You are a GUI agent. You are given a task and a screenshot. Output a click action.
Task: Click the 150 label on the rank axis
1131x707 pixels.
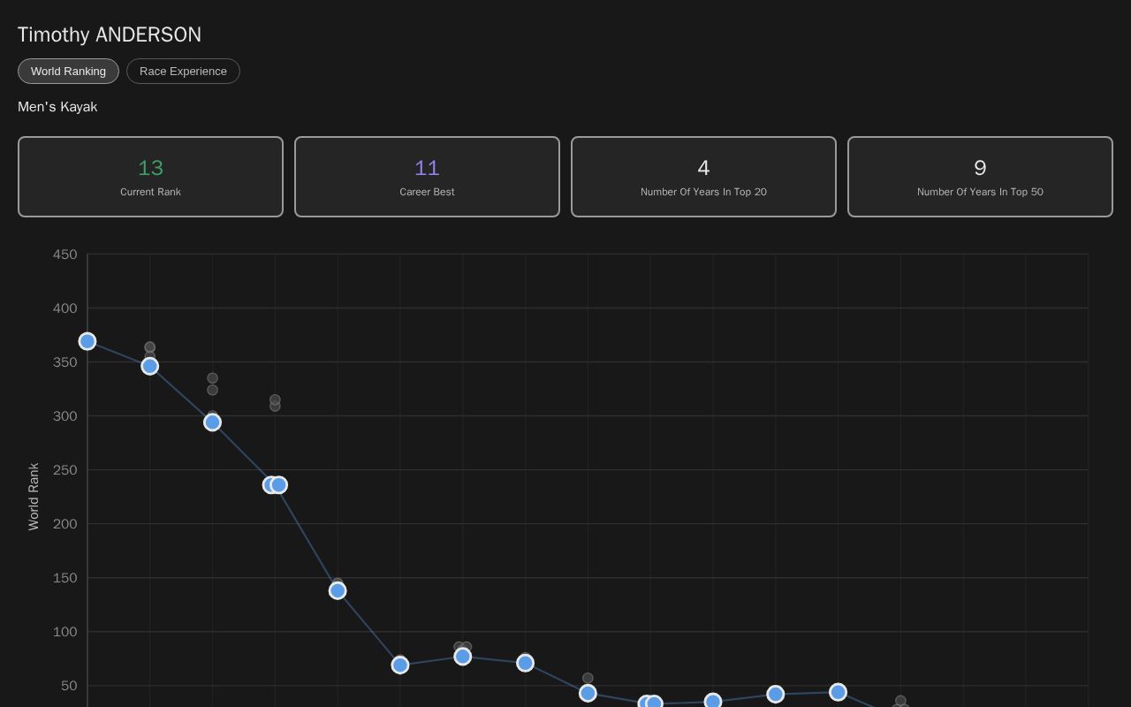click(x=65, y=578)
